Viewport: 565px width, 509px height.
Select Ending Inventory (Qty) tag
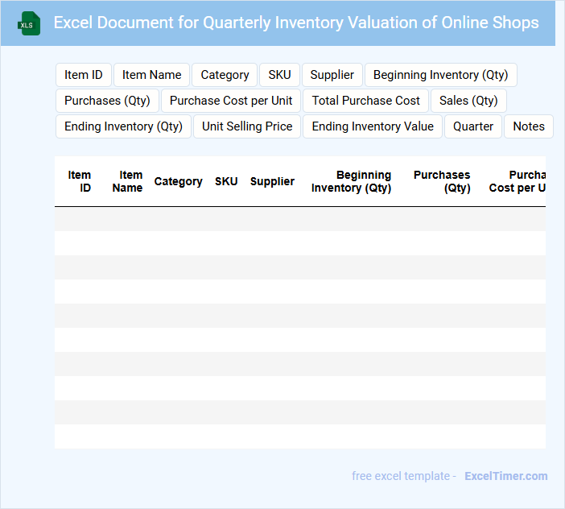(123, 126)
